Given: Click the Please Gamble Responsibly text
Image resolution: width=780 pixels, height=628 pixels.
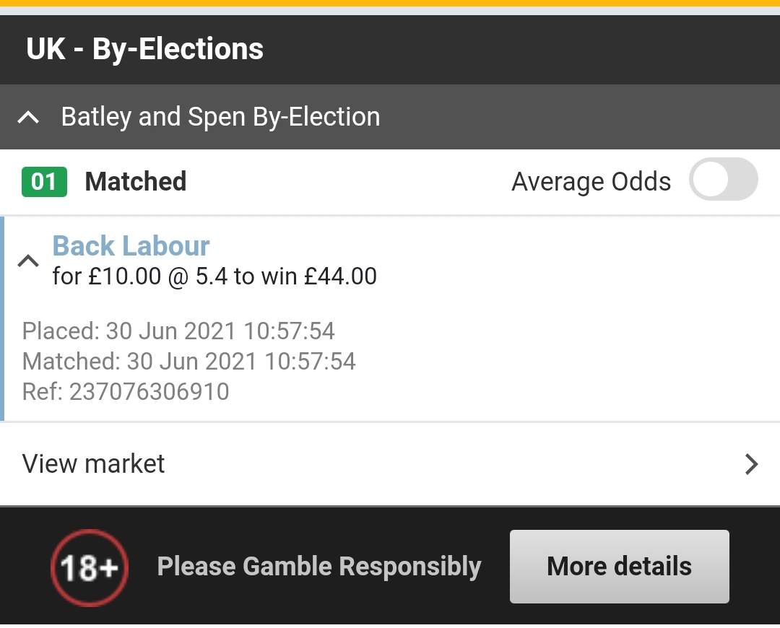Looking at the screenshot, I should tap(318, 567).
